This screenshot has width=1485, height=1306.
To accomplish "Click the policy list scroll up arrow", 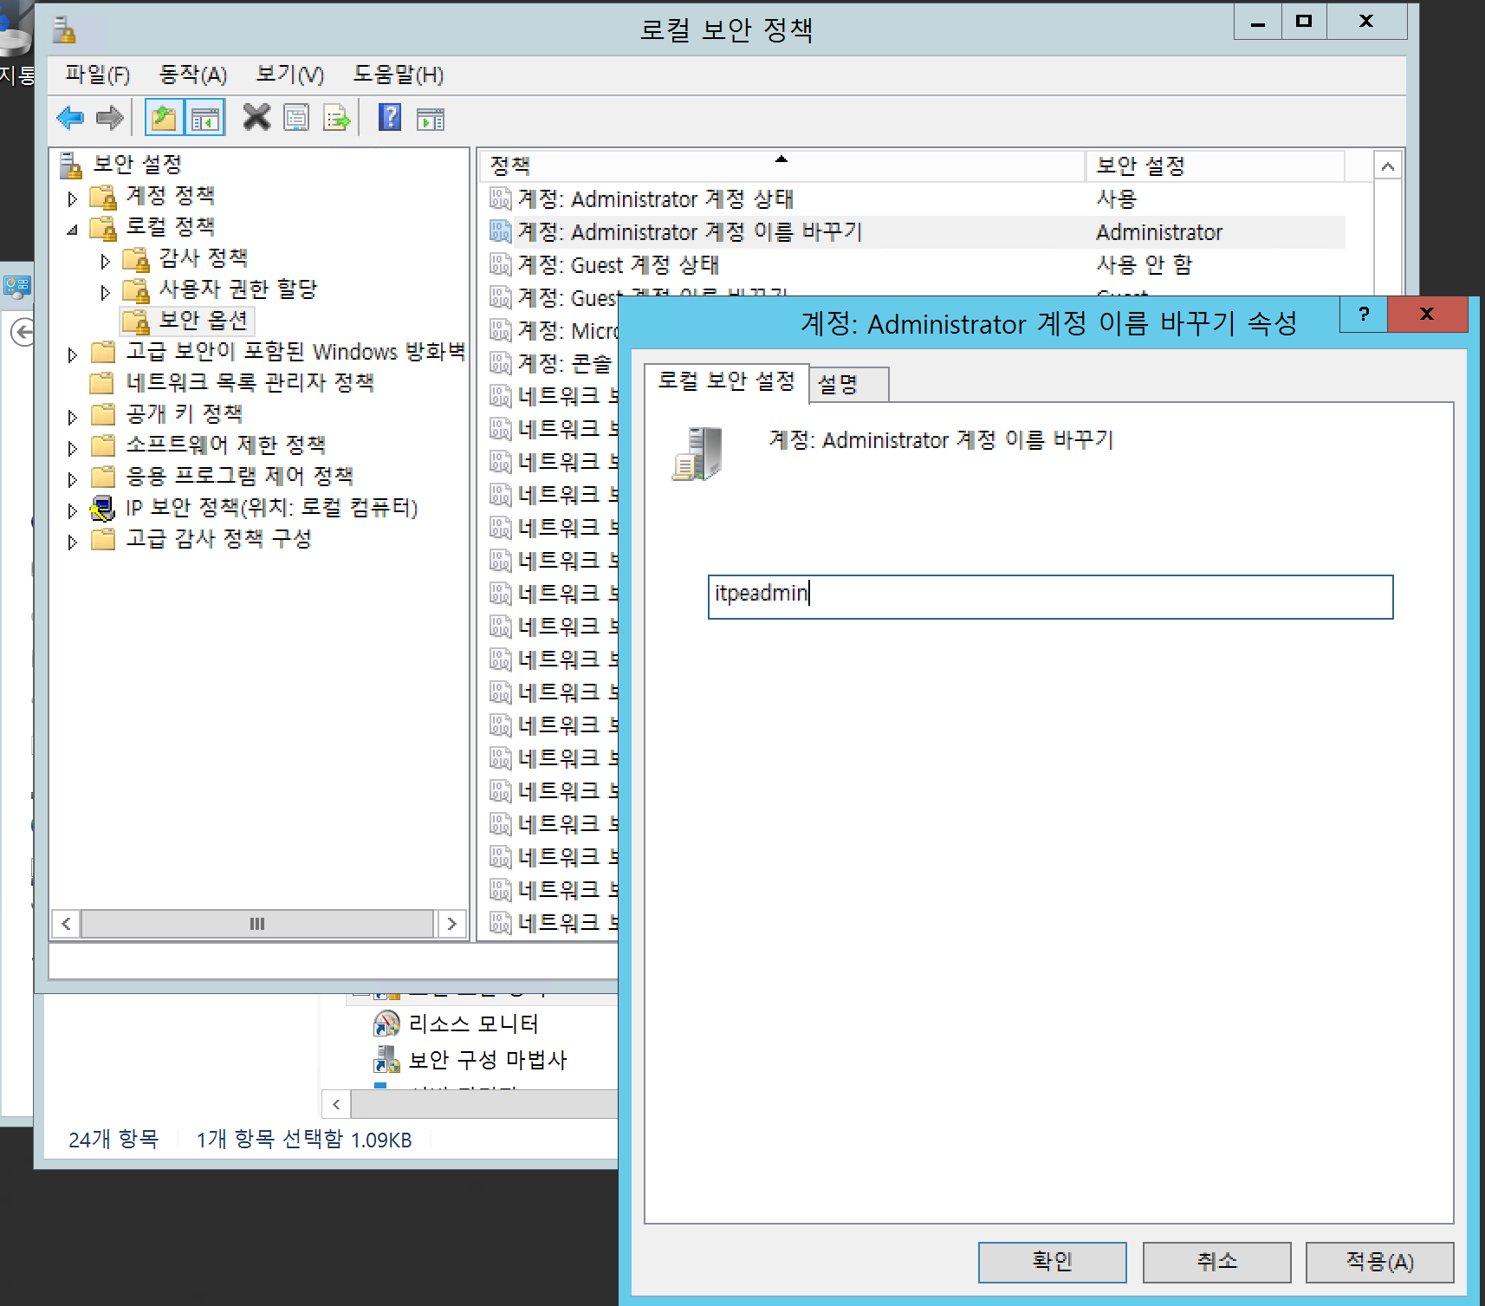I will (1388, 166).
